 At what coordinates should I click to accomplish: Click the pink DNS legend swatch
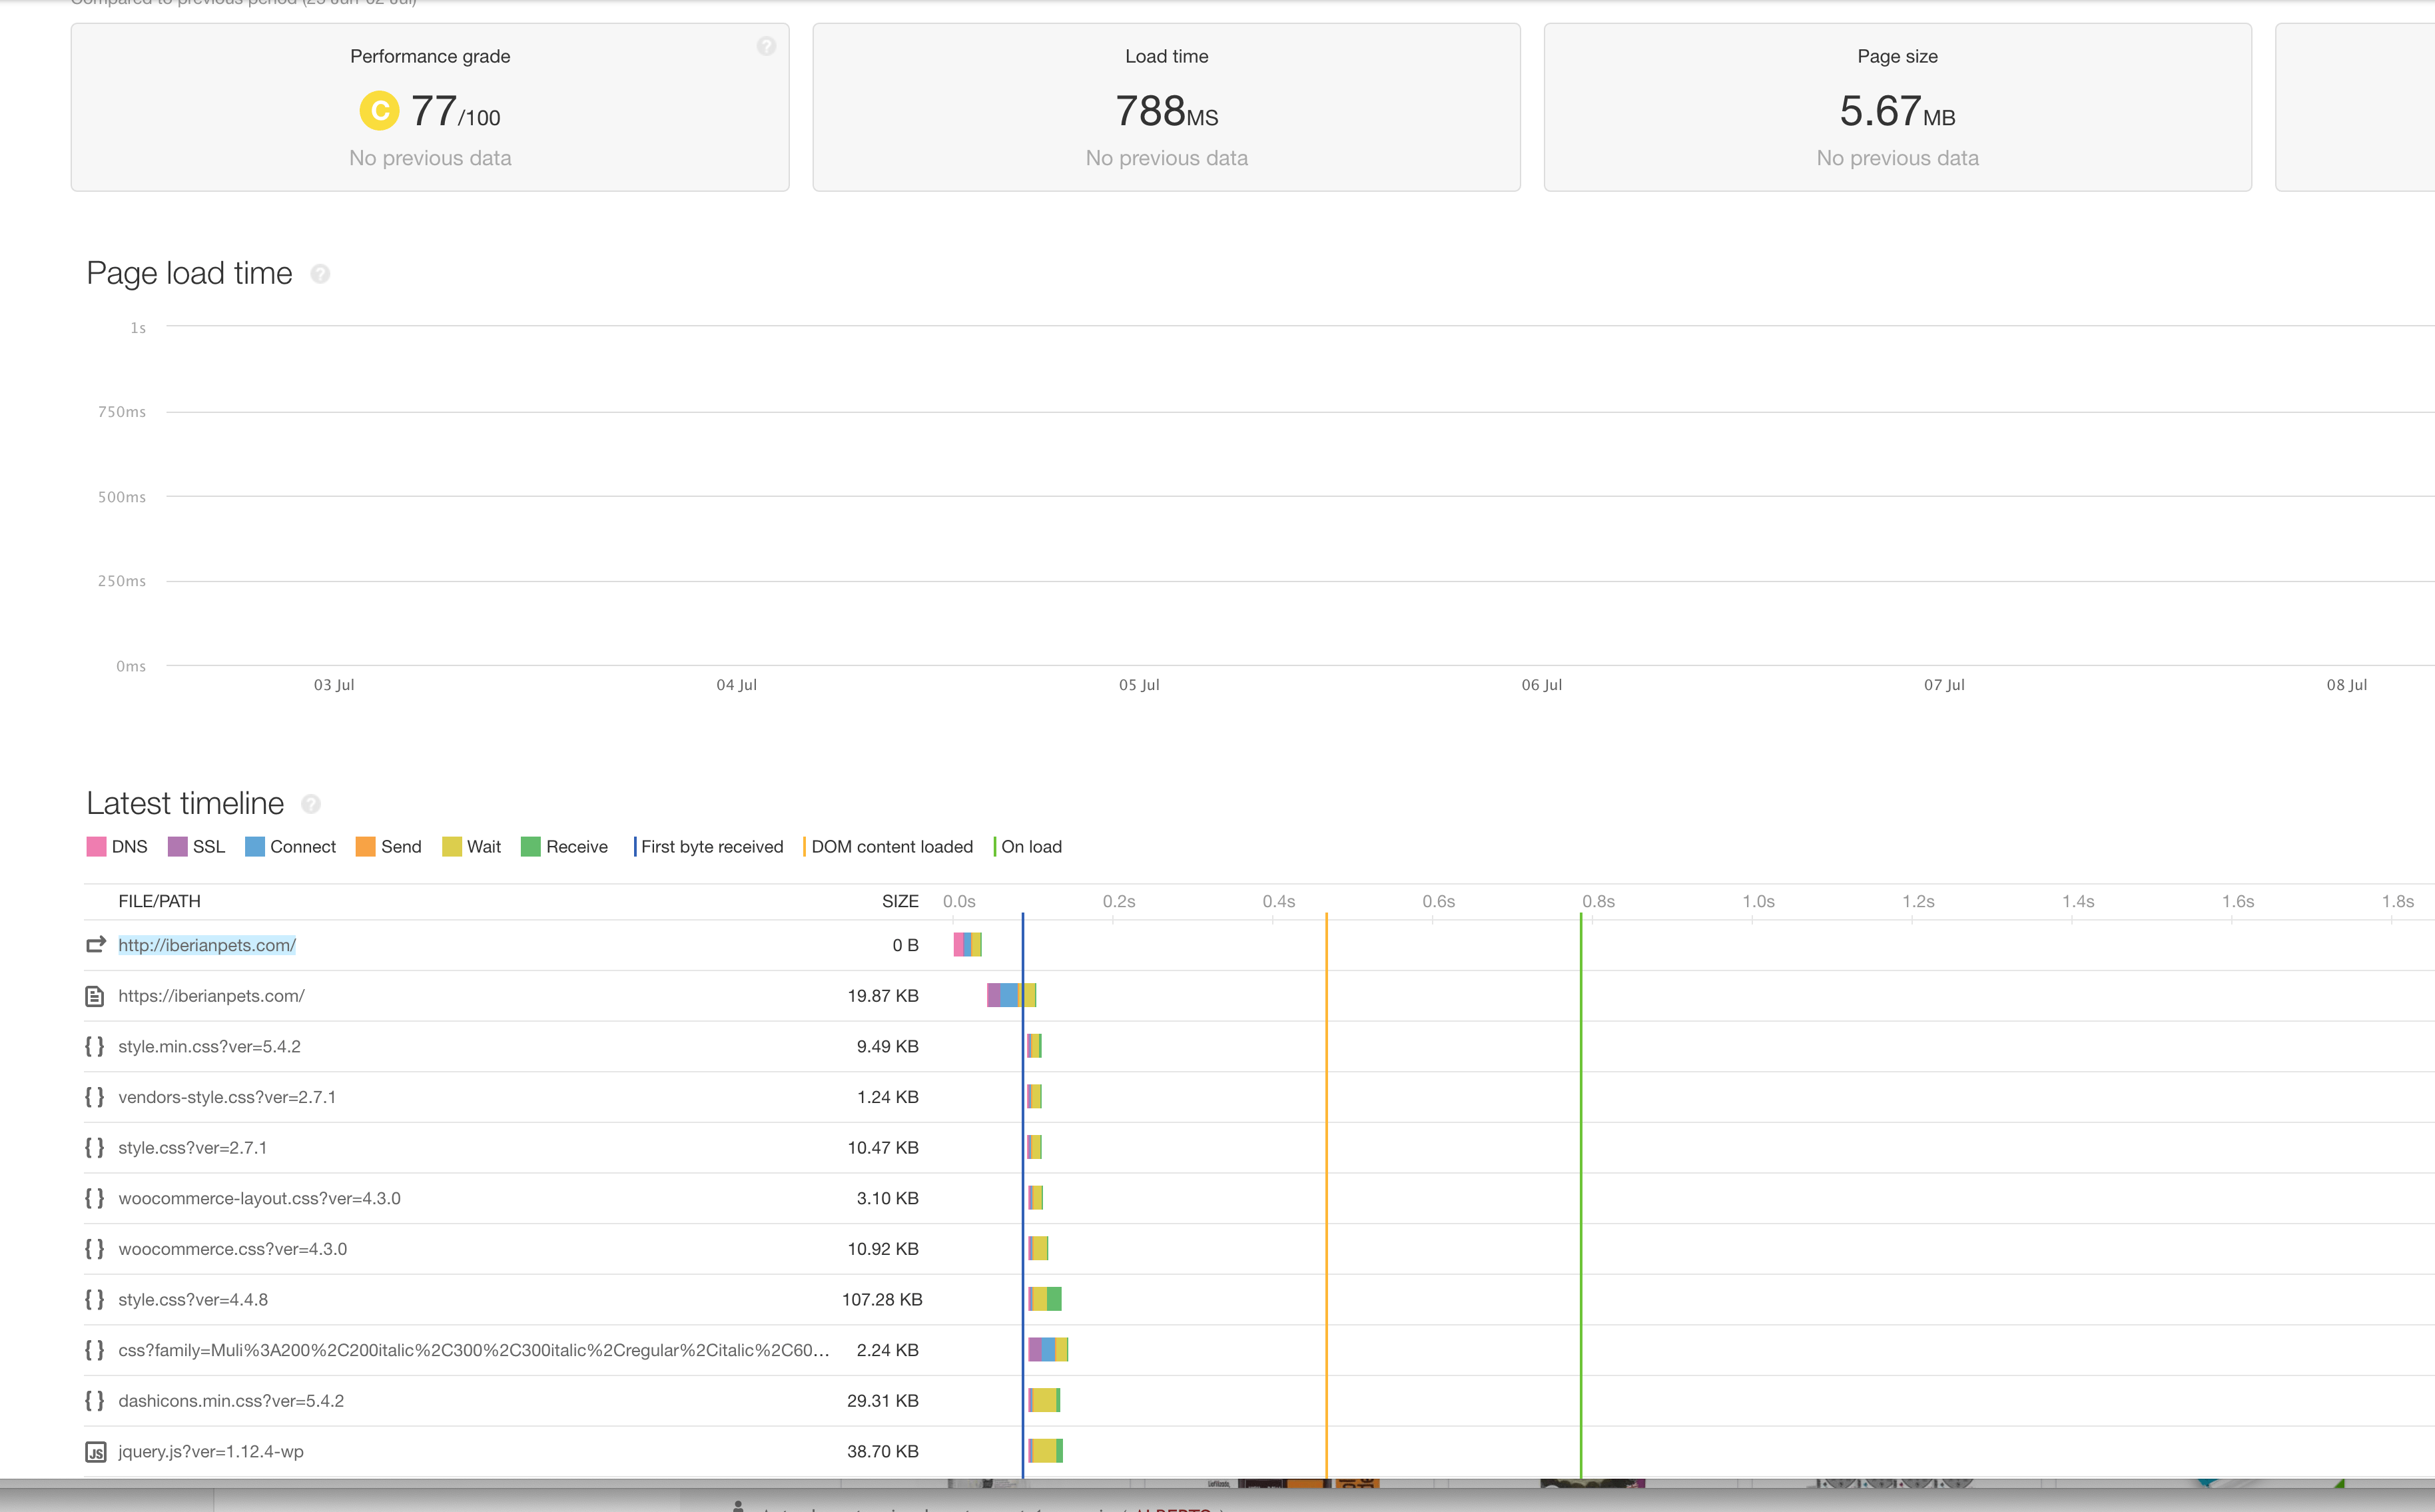point(96,847)
